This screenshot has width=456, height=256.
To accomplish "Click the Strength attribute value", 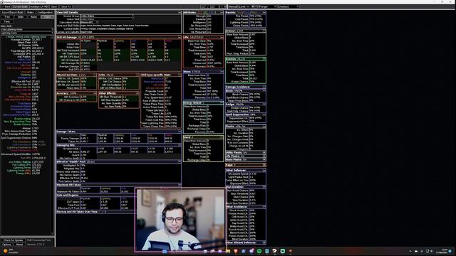I will tap(209, 16).
